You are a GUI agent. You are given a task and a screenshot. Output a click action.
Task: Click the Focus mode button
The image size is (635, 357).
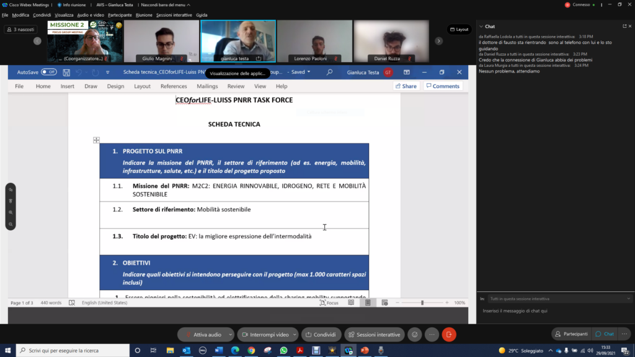tap(329, 302)
